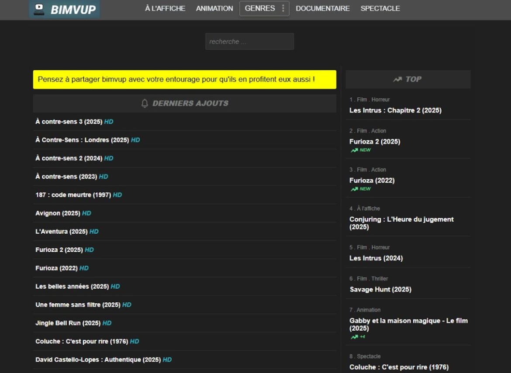
Task: Open 187 : code meurtre (1997)
Action: 73,195
